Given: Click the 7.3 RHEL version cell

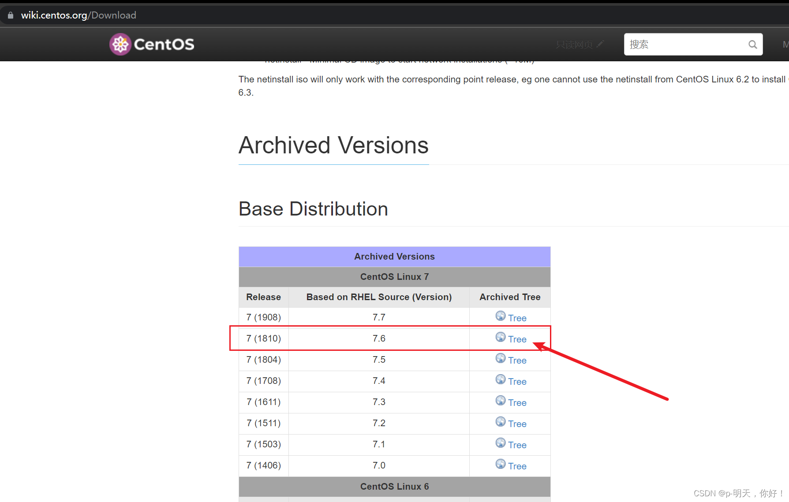Looking at the screenshot, I should (379, 402).
